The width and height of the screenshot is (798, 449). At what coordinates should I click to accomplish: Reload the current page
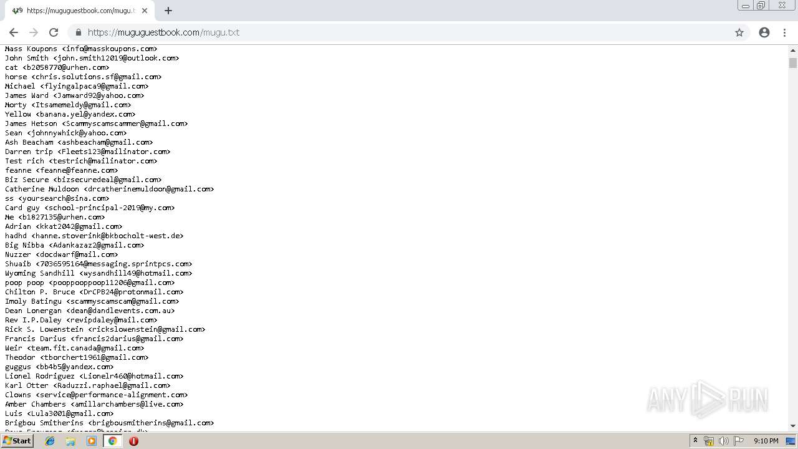click(54, 32)
